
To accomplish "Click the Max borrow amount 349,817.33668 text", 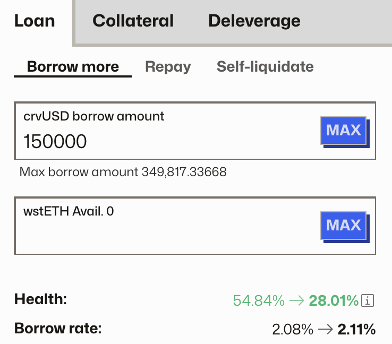I will 123,172.
